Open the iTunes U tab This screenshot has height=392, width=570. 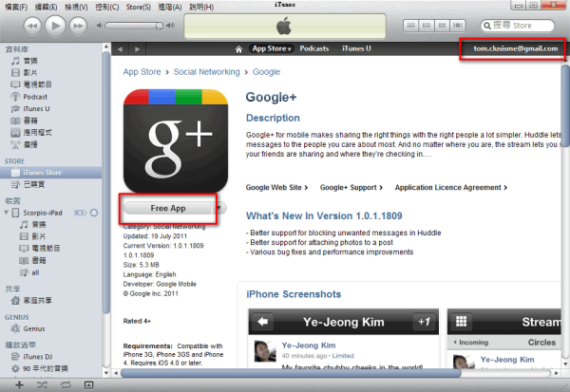click(x=356, y=48)
